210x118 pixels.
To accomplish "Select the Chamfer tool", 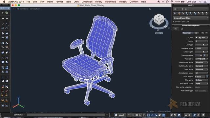I will pyautogui.click(x=7, y=81).
